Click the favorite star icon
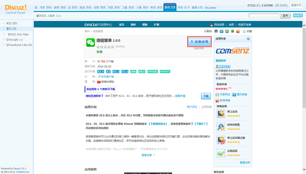The height and width of the screenshot is (174, 306). [244, 31]
